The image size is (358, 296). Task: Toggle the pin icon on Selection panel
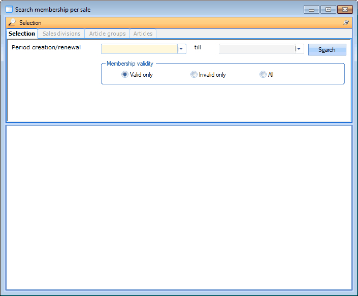tap(346, 23)
